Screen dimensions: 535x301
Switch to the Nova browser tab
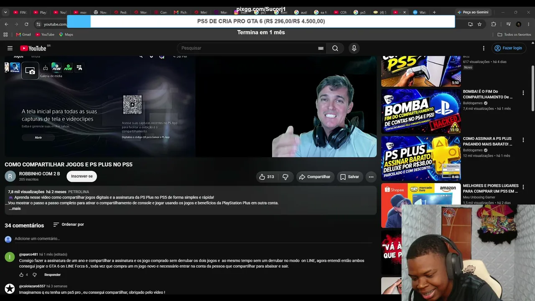click(100, 12)
